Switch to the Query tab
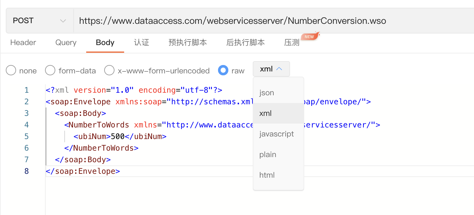This screenshot has height=215, width=474. [65, 42]
